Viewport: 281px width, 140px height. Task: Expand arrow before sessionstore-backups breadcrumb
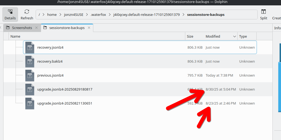[x=183, y=15]
